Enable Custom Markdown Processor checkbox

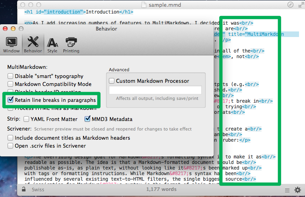pos(112,81)
